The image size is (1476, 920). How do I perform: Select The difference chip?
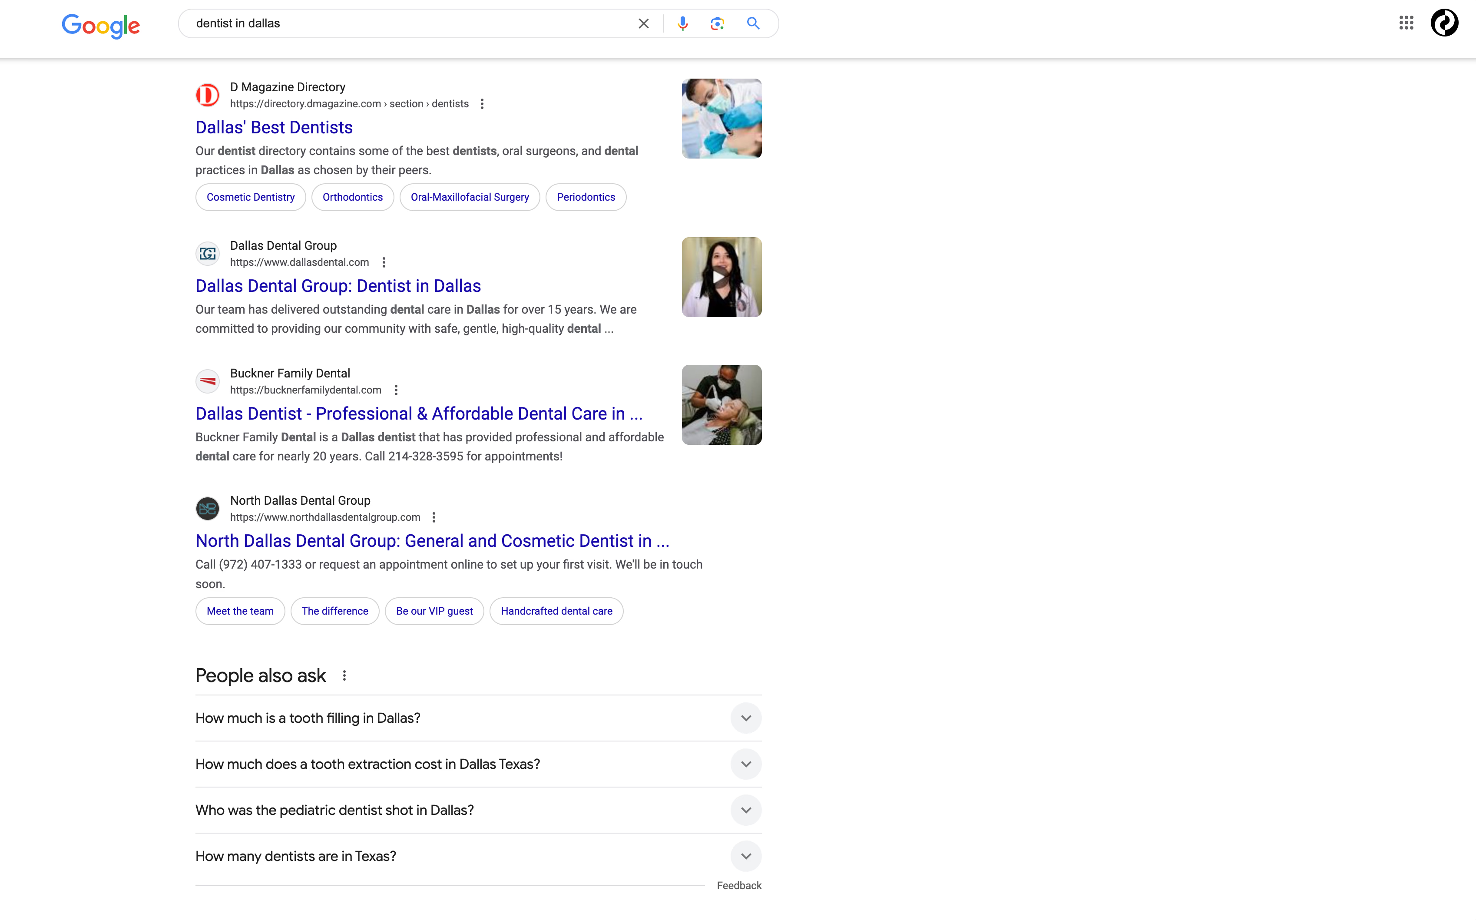[x=334, y=611]
